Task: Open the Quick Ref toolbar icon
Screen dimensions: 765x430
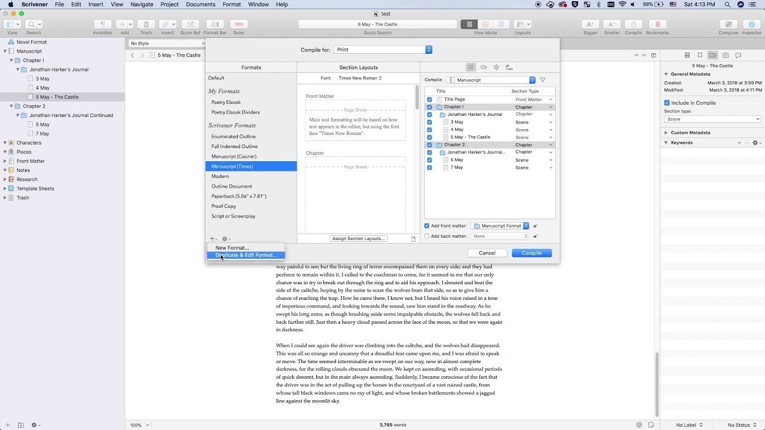Action: tap(190, 24)
